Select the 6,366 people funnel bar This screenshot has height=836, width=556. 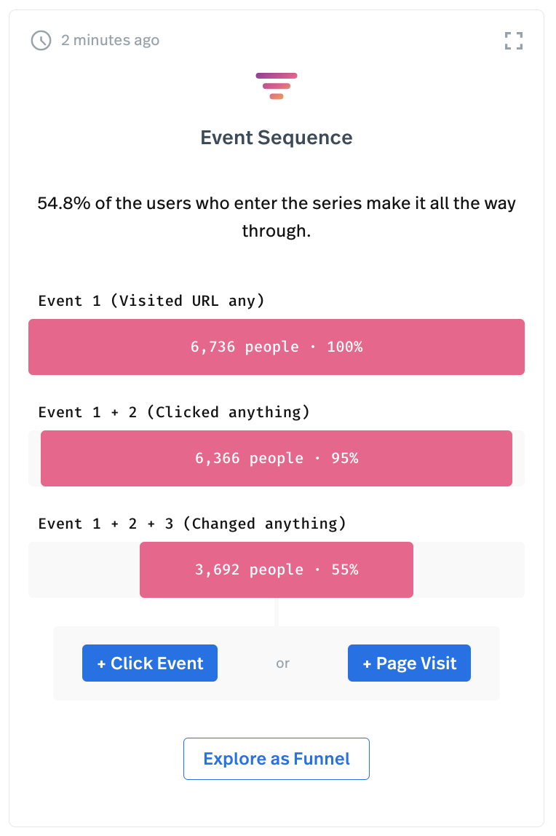(277, 458)
